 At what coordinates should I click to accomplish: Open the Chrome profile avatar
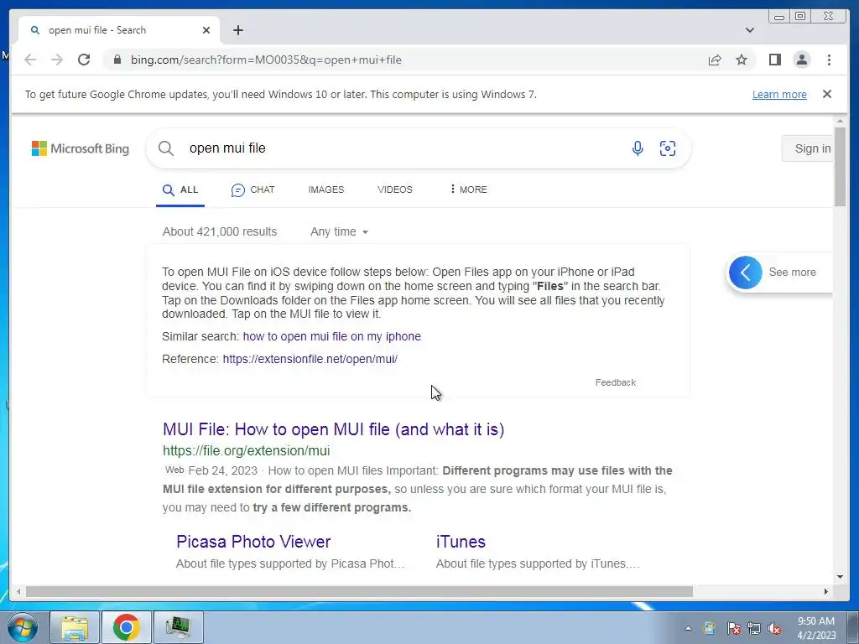click(x=801, y=60)
